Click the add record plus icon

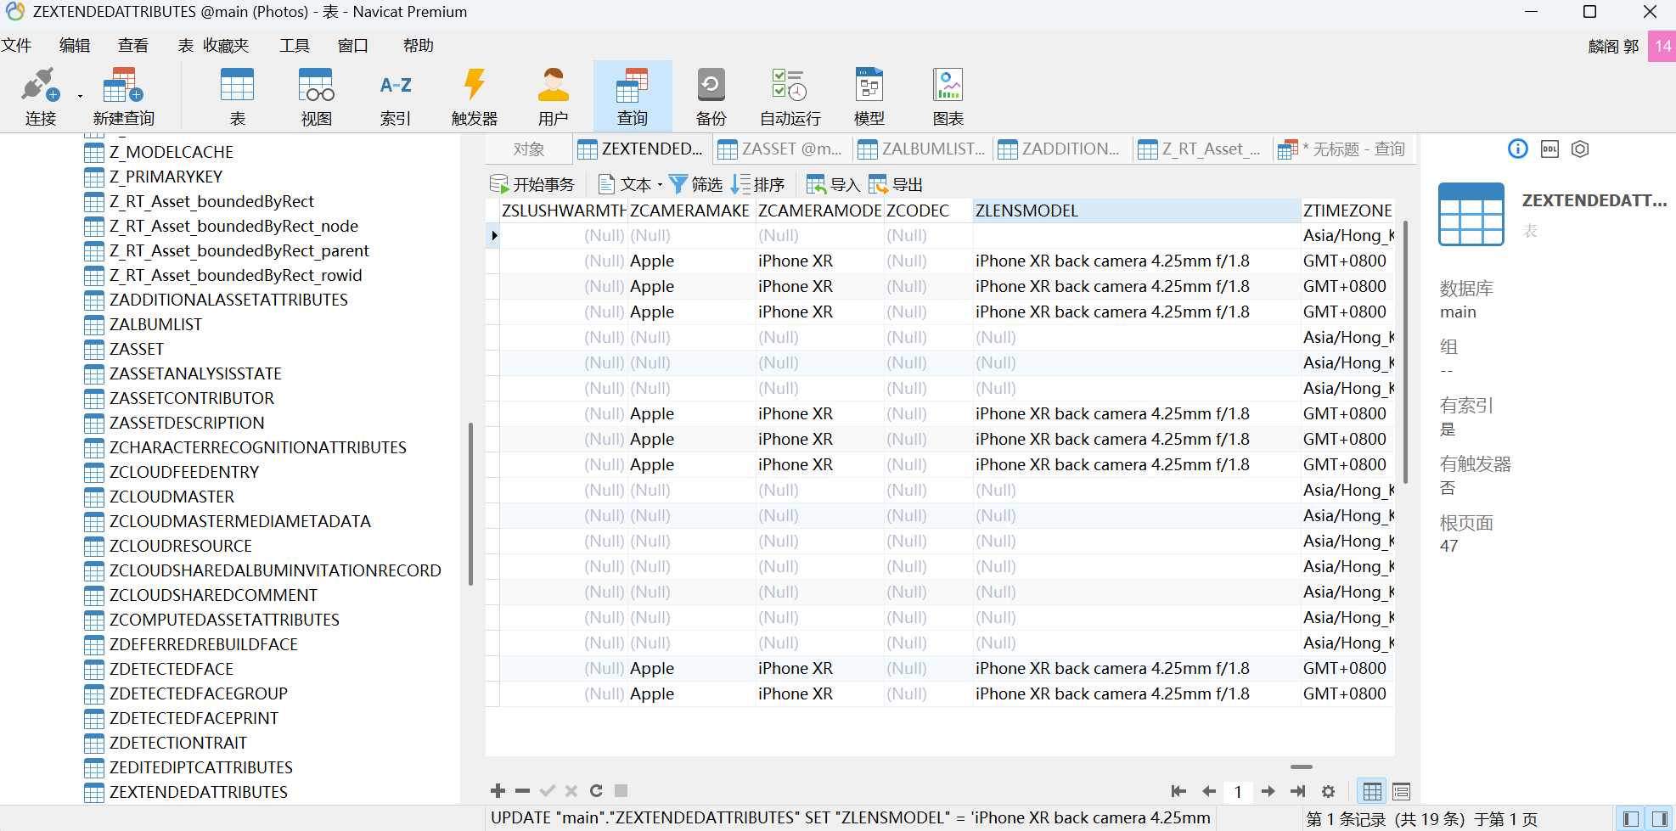pos(498,791)
